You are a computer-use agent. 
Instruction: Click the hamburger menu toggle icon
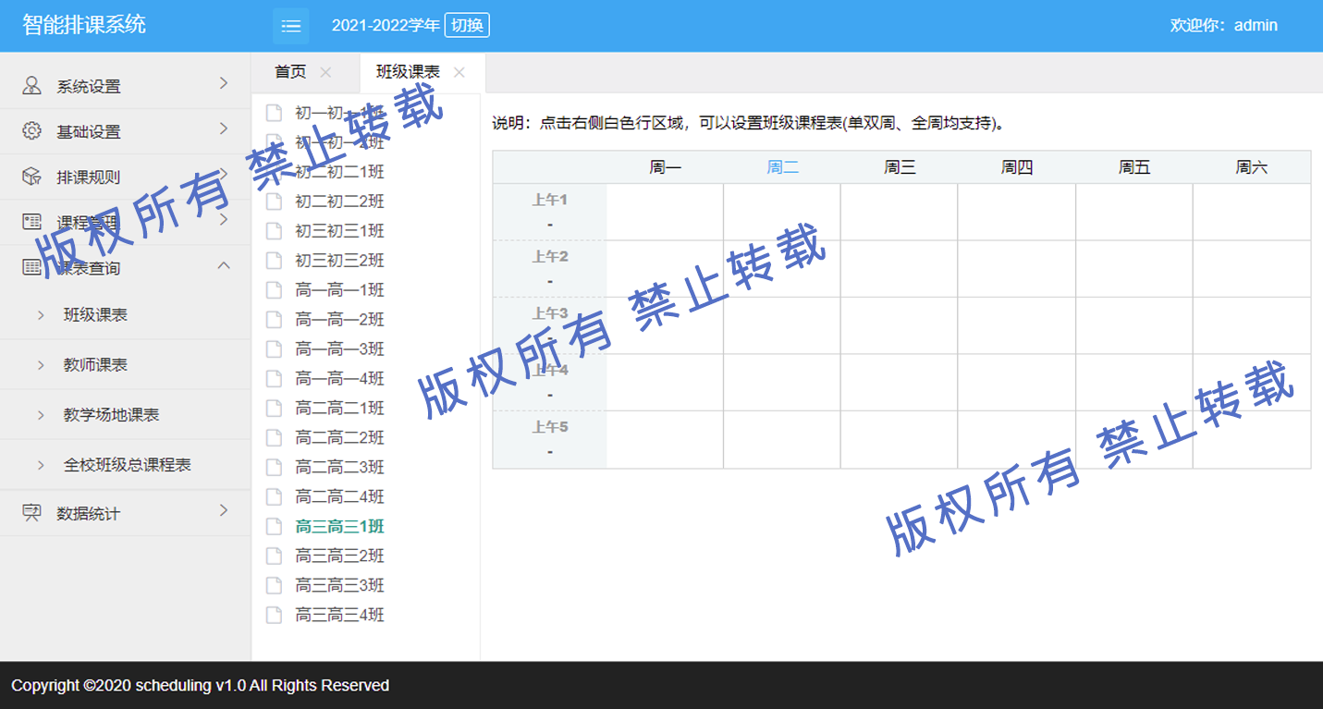pyautogui.click(x=290, y=26)
